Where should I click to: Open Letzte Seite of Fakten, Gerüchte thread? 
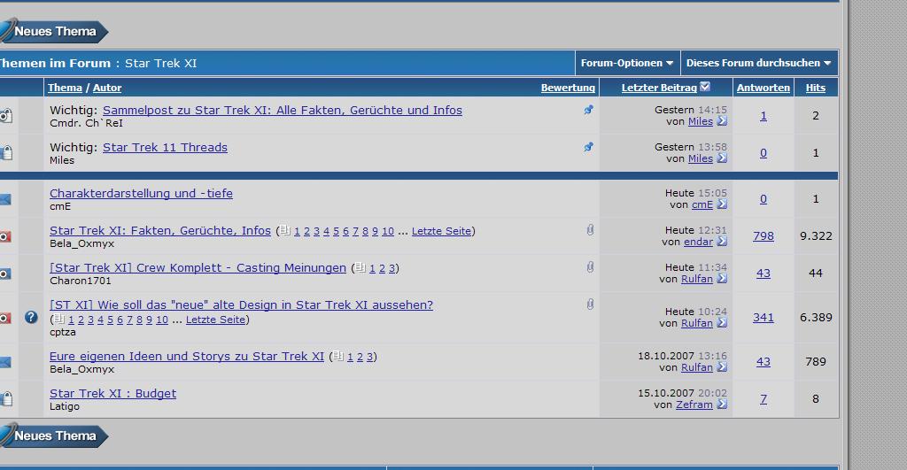pyautogui.click(x=441, y=231)
